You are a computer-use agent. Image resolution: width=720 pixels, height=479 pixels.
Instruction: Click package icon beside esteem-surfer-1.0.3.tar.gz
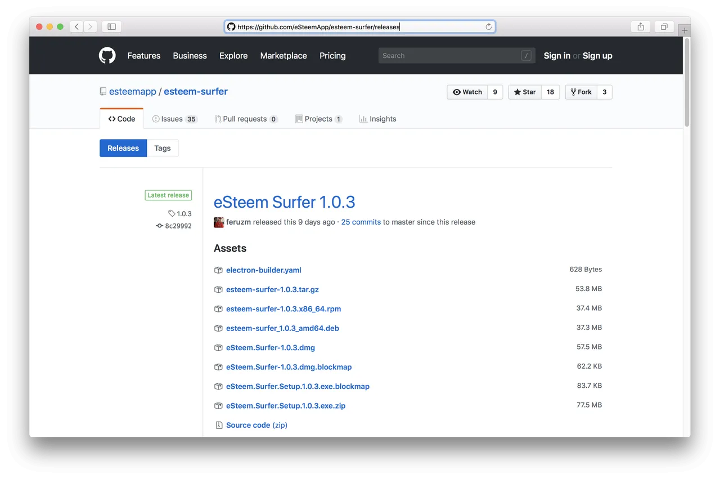pyautogui.click(x=218, y=289)
